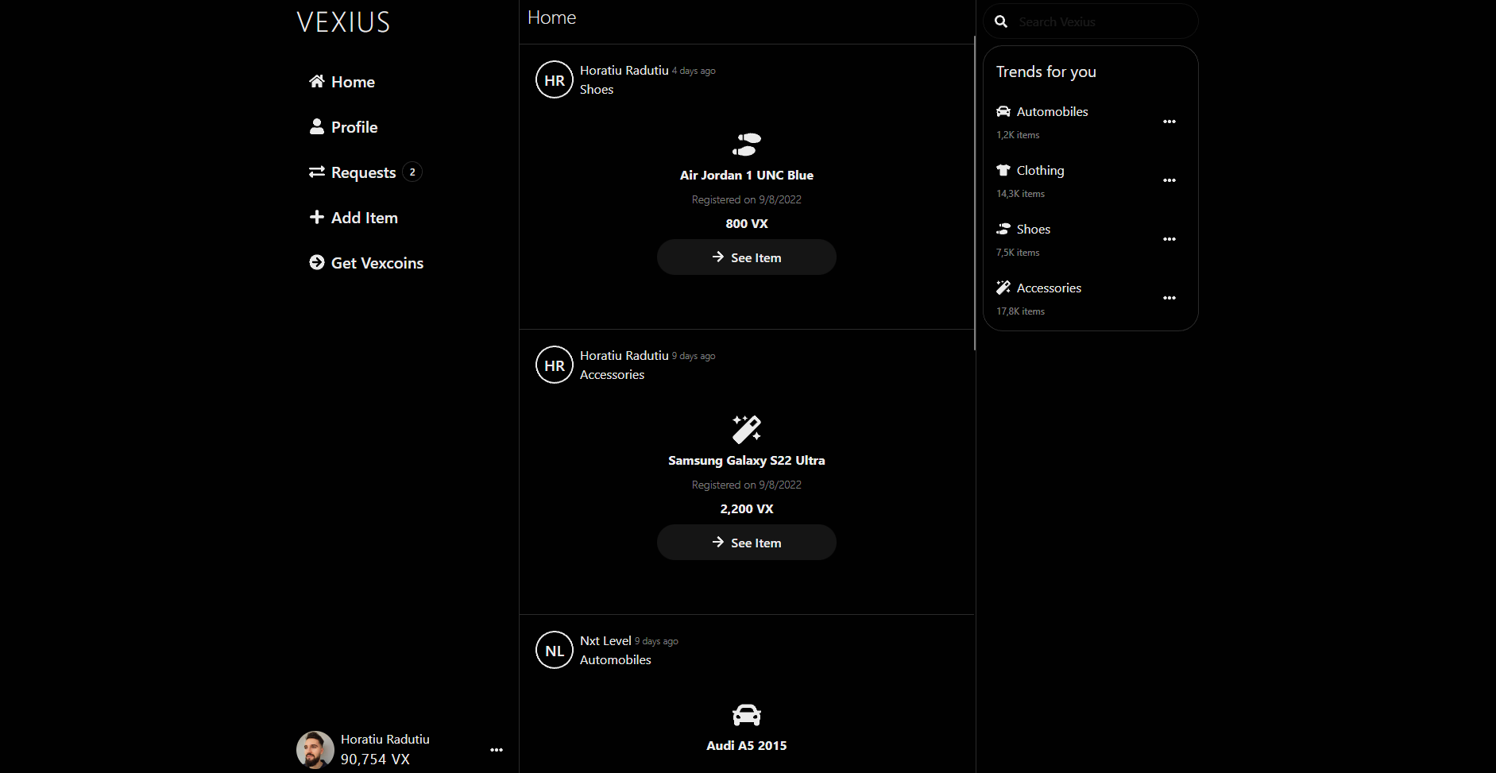The image size is (1496, 773).
Task: Click the car icon above Audi A5
Action: 747,715
